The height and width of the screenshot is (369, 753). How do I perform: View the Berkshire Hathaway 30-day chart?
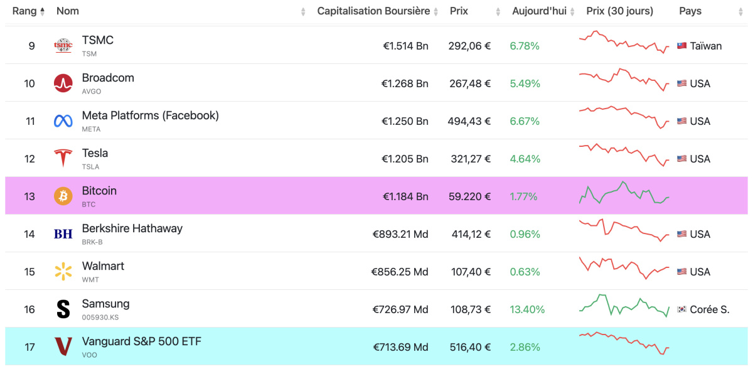(624, 230)
